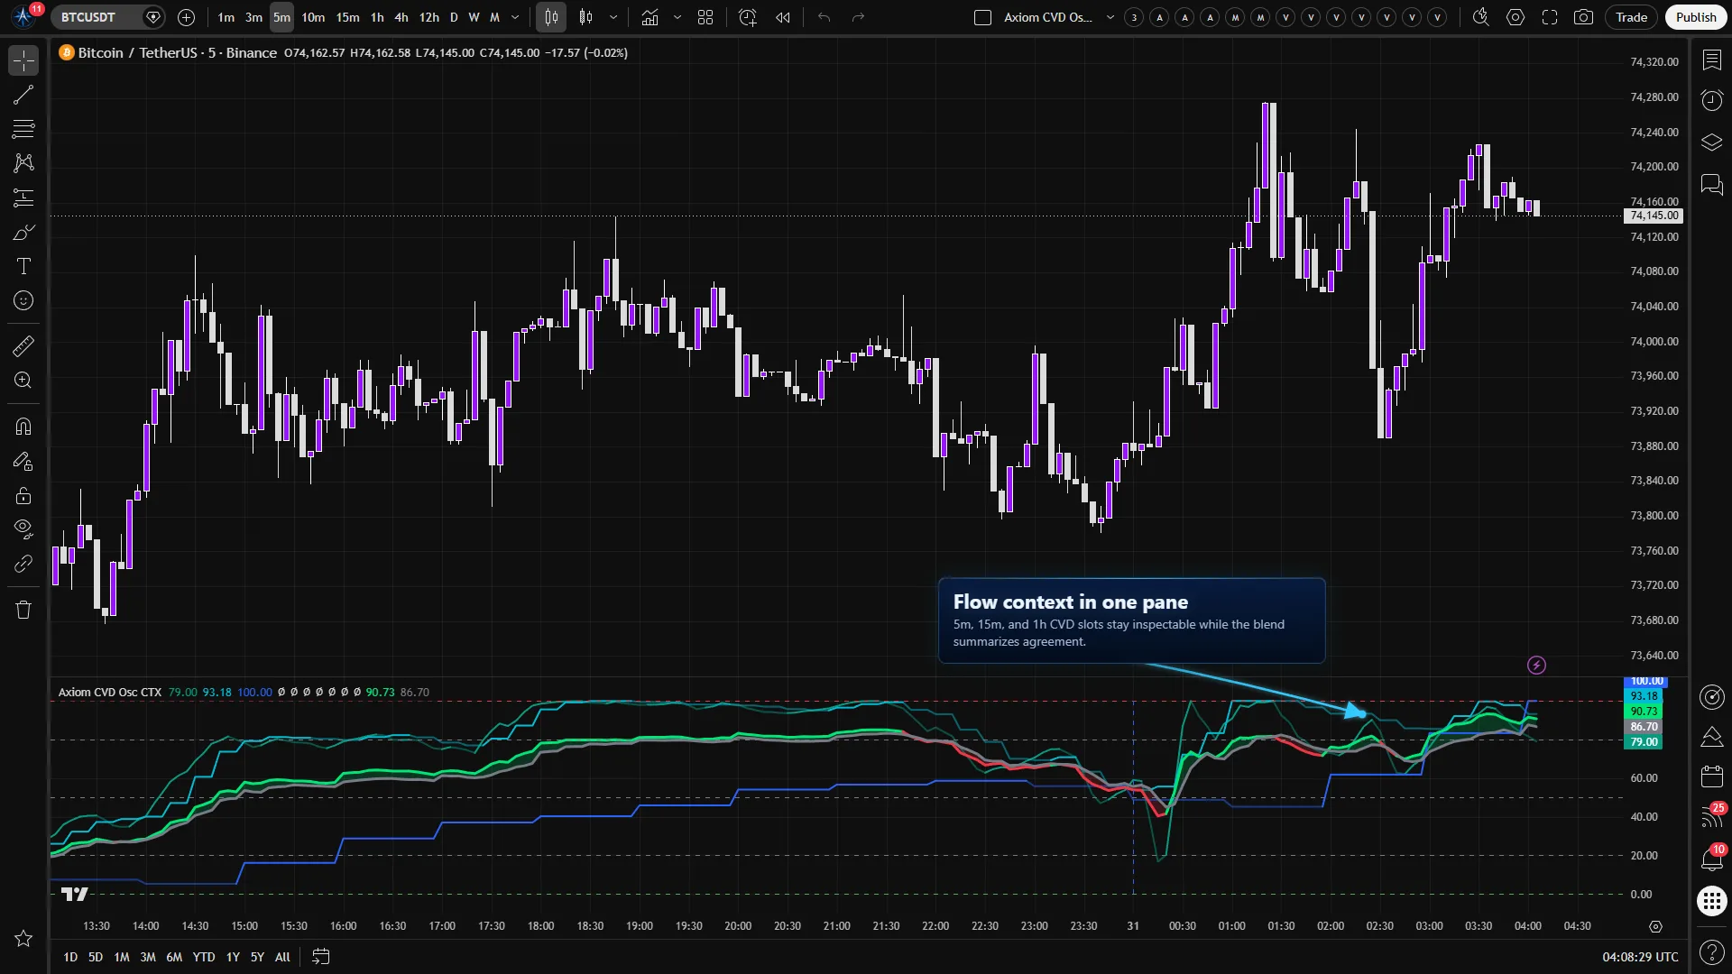Switch to the D daily timeframe

(454, 17)
